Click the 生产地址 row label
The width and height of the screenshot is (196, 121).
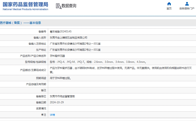click(x=41, y=50)
